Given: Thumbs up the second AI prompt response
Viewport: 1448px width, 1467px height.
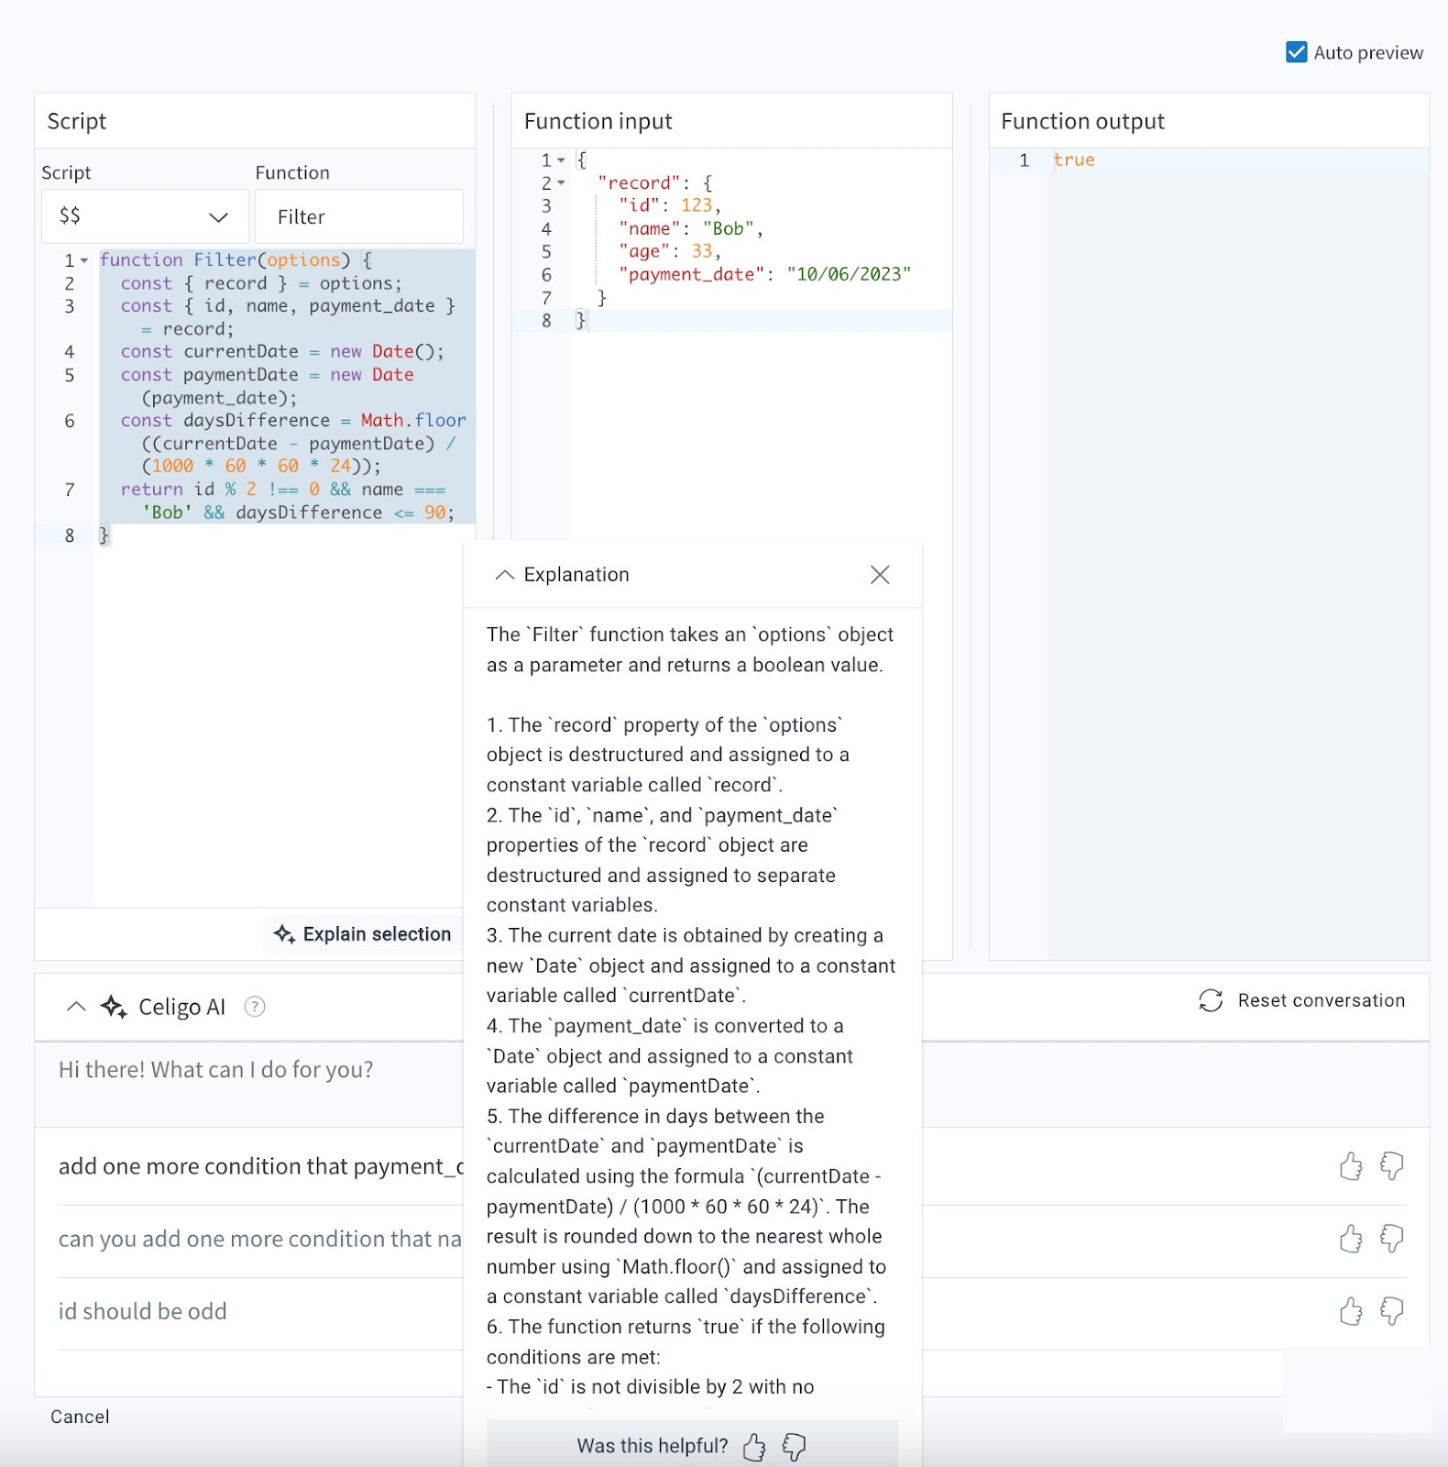Looking at the screenshot, I should [1350, 1239].
